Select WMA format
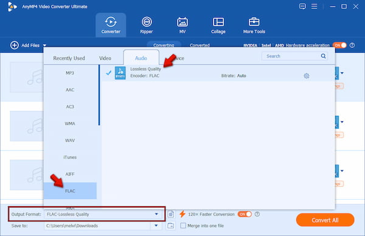This screenshot has width=365, height=236. [70, 123]
